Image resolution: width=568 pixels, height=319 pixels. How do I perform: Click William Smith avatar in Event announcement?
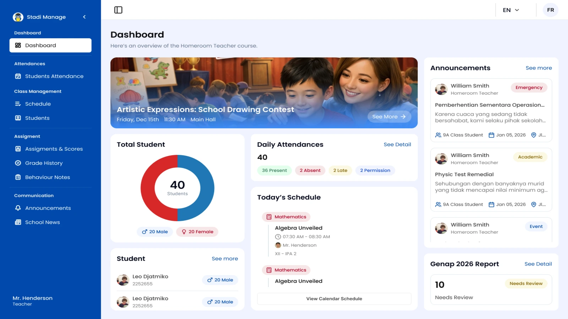(441, 228)
